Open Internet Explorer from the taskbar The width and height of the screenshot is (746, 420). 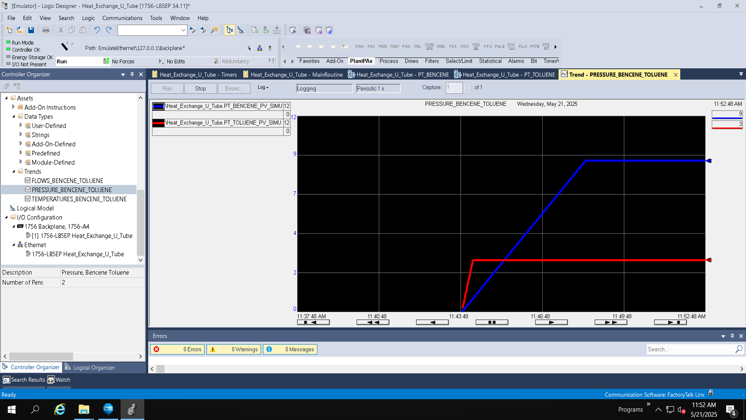pos(60,409)
